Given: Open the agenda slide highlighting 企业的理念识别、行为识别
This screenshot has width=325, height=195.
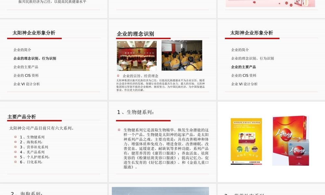Looking at the screenshot, I should (54, 60).
